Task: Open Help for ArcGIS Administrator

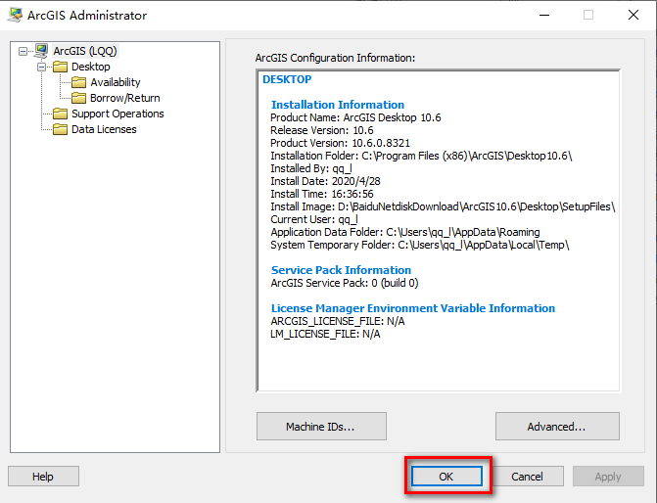Action: pos(43,477)
